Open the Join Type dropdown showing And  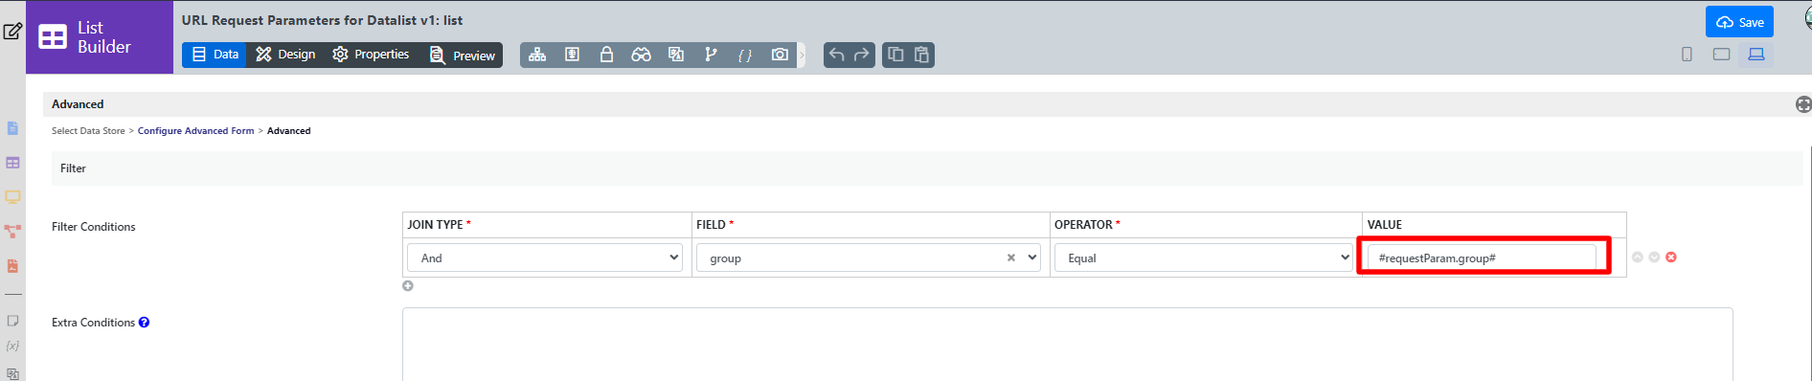(545, 258)
